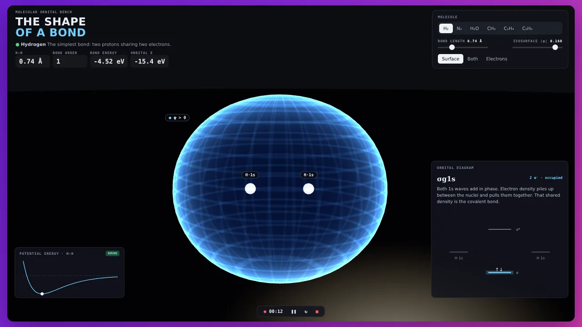Screen dimensions: 582x327
Task: Select the σ* antibonding orbital level
Action: coord(500,229)
